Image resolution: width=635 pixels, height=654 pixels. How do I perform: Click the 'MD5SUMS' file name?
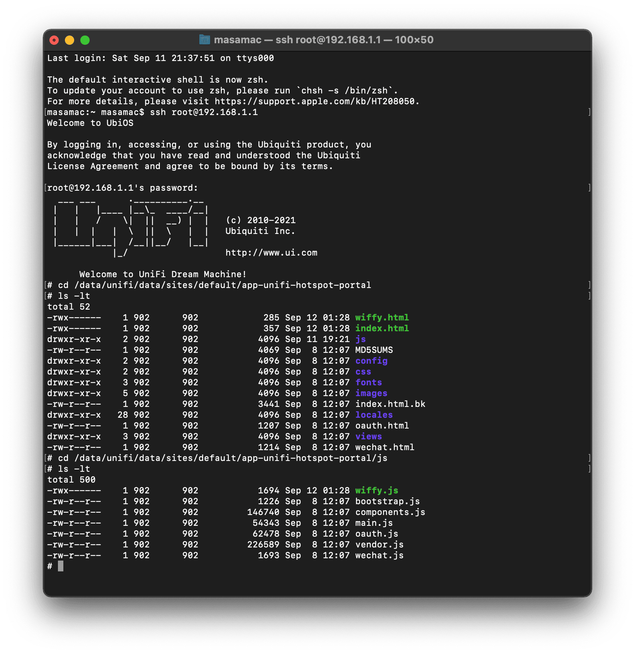pyautogui.click(x=374, y=350)
